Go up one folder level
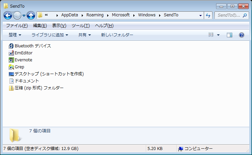This screenshot has height=155, width=252. tap(31, 15)
